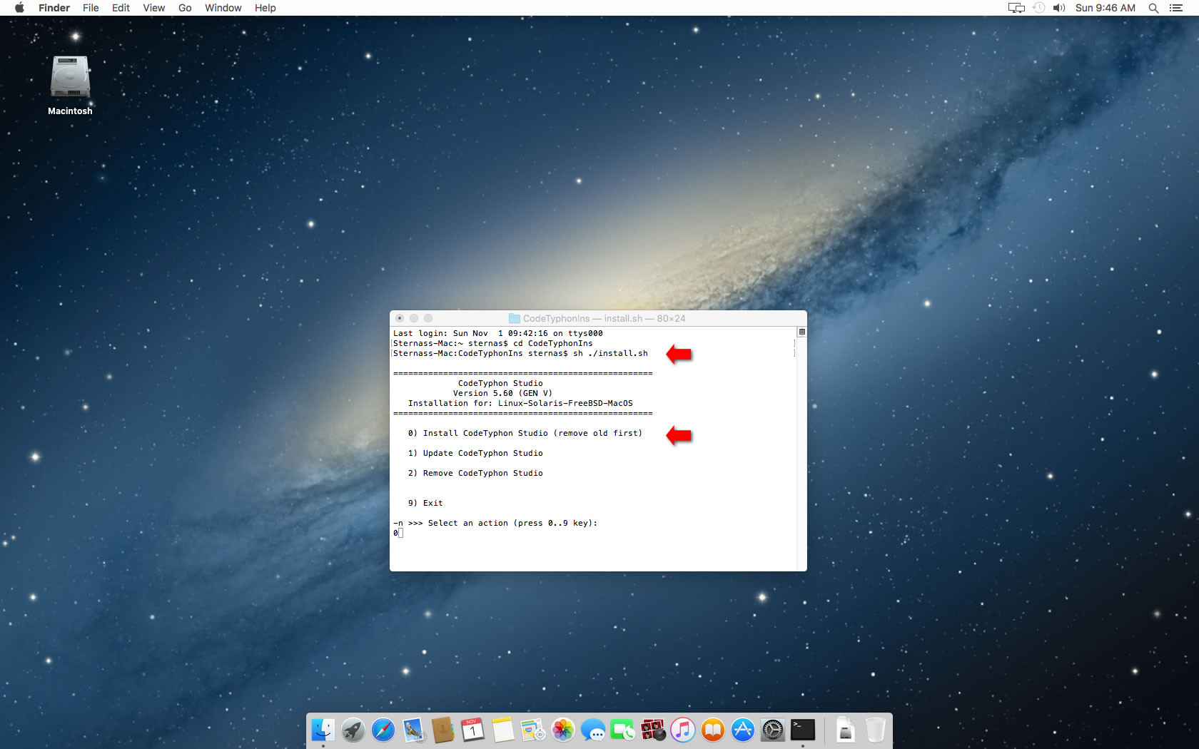This screenshot has height=749, width=1199.
Task: Click the displays mirroring menu bar icon
Action: click(1016, 8)
